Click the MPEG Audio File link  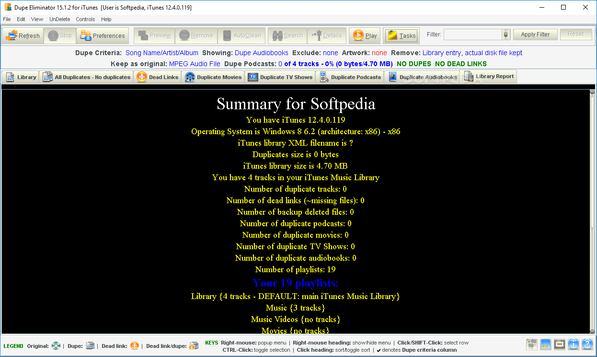(195, 64)
